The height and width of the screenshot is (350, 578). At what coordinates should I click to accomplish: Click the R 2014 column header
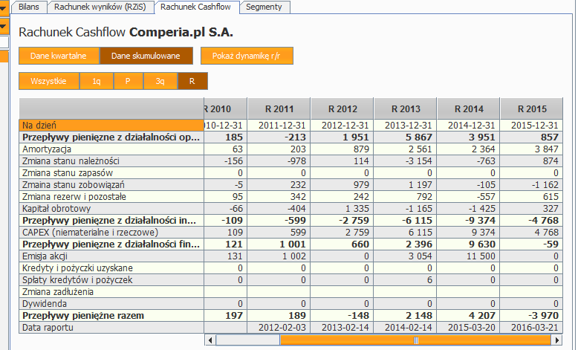(x=469, y=108)
